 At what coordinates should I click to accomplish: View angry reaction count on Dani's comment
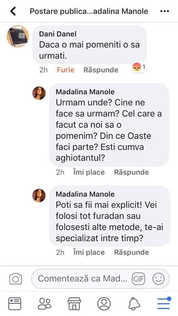[x=139, y=67]
